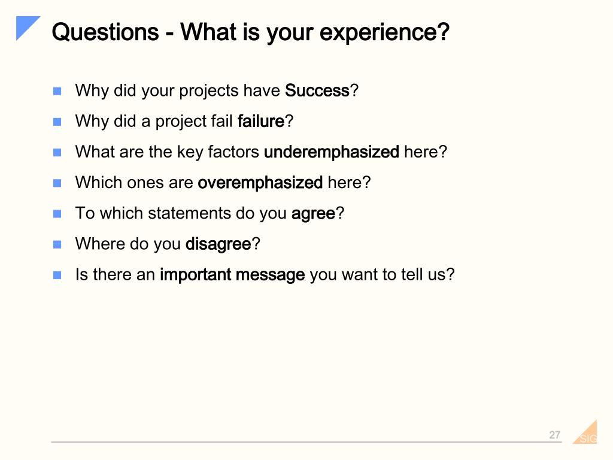
Task: Click bullet square before 'Why did your projects'
Action: pos(57,91)
